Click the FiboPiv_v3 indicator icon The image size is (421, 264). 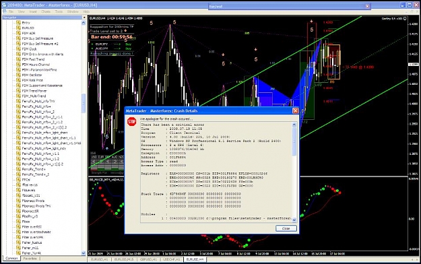[18, 216]
